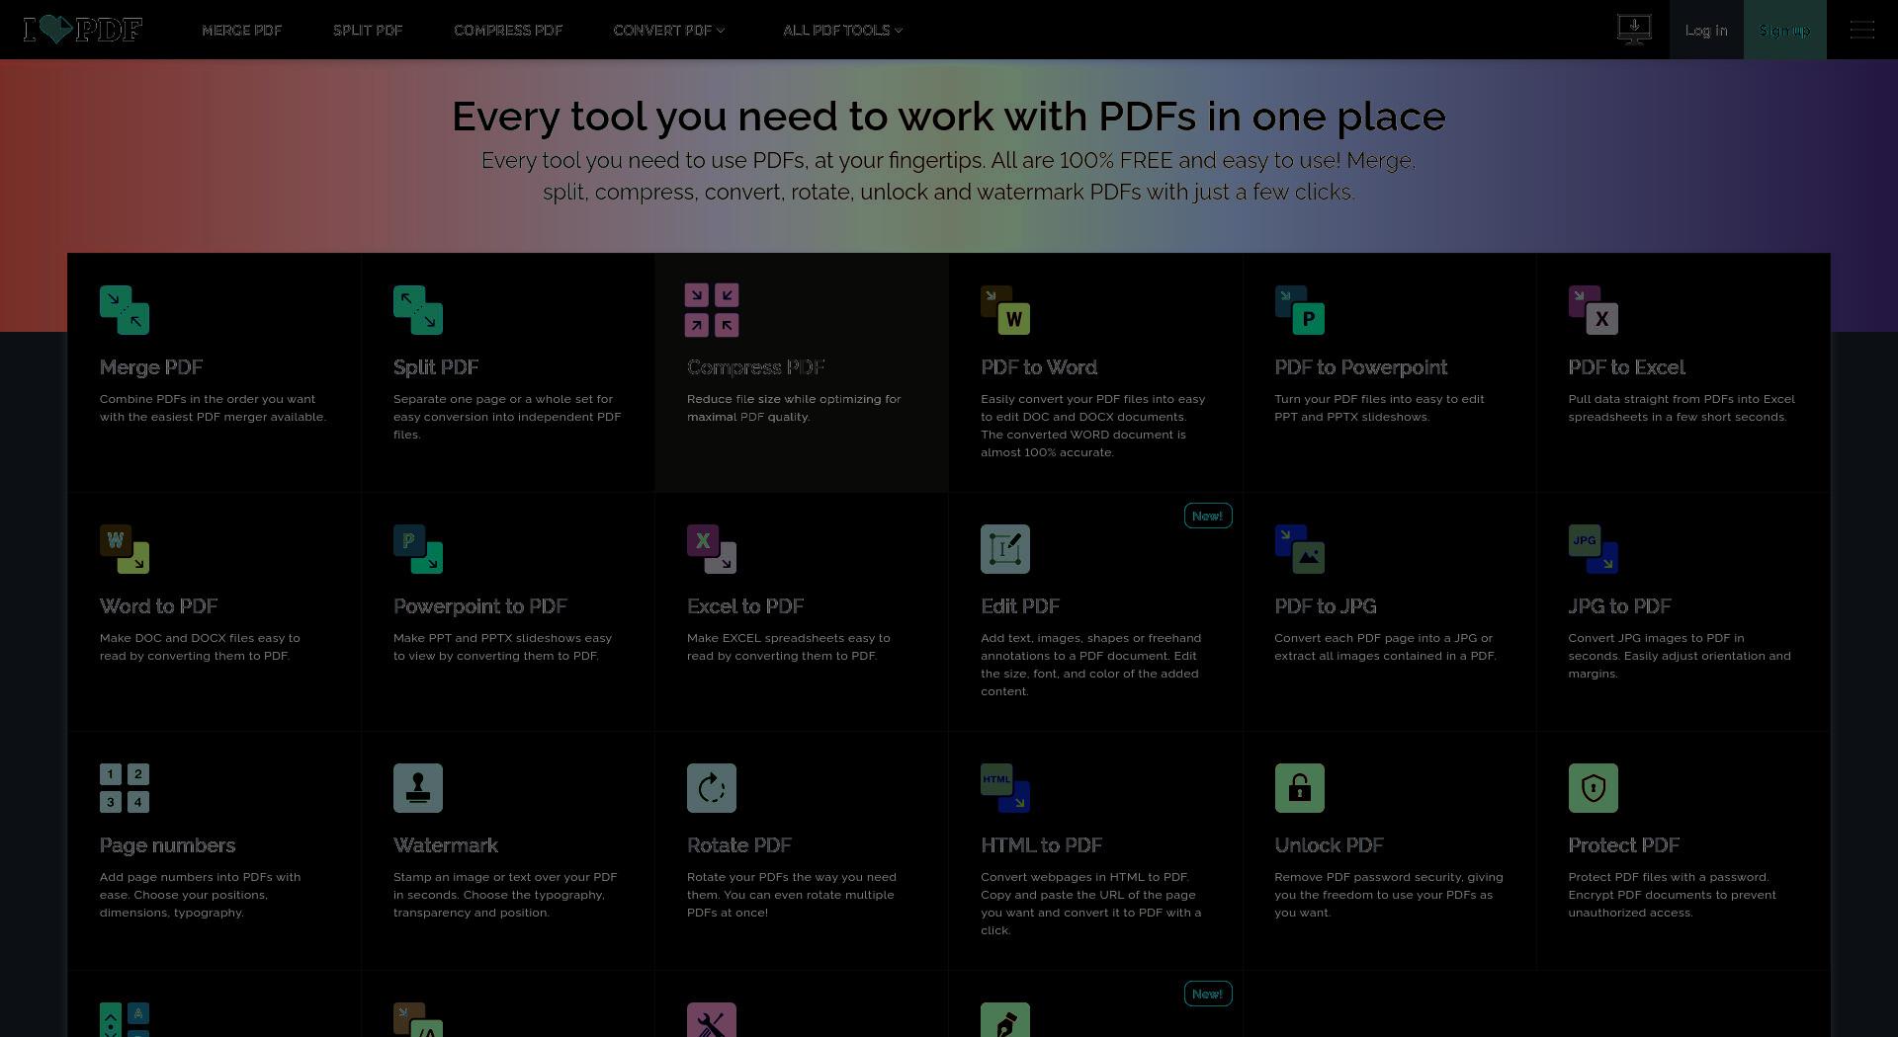The width and height of the screenshot is (1898, 1037).
Task: Click the HTML to PDF icon
Action: (1005, 788)
